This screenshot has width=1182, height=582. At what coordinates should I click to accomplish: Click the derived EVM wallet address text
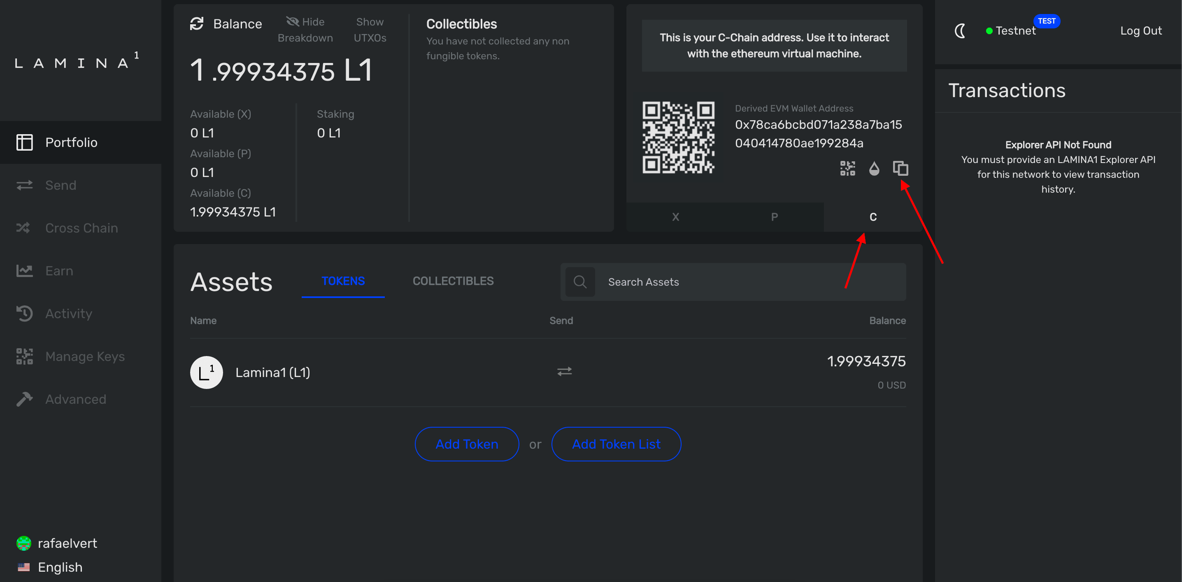(819, 134)
